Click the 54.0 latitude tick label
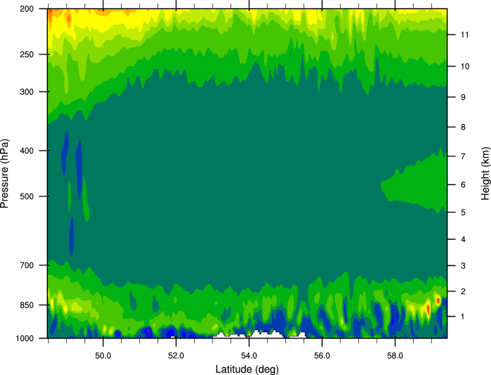Viewport: 491px width, 375px height. [249, 356]
